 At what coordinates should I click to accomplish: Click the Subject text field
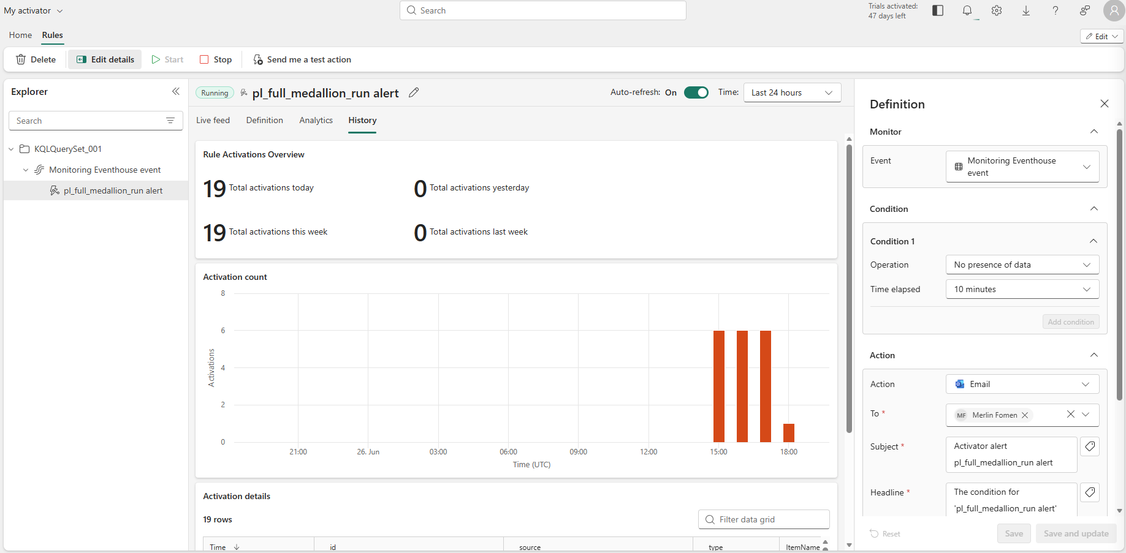tap(1011, 454)
